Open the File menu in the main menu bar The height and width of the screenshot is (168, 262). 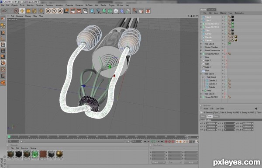pos(3,5)
